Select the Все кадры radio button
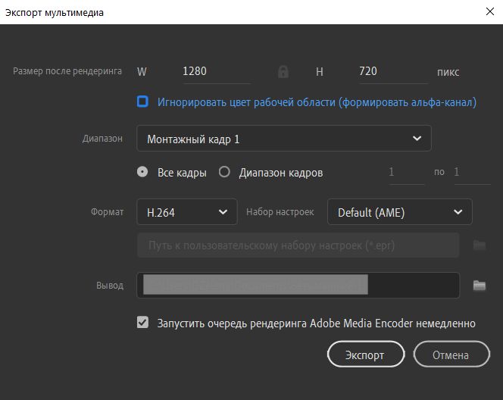This screenshot has width=503, height=400. 142,172
